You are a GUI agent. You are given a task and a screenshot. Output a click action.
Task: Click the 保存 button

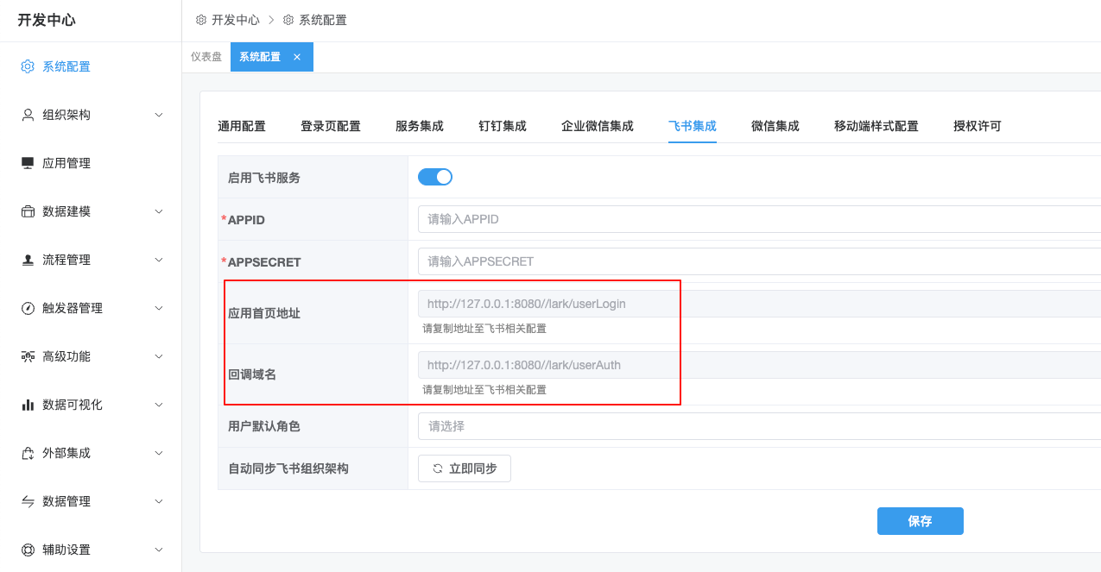tap(920, 521)
